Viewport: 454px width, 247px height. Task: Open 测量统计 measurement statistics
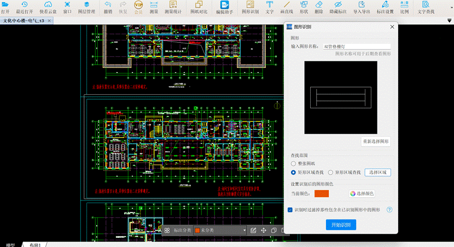[x=173, y=7]
